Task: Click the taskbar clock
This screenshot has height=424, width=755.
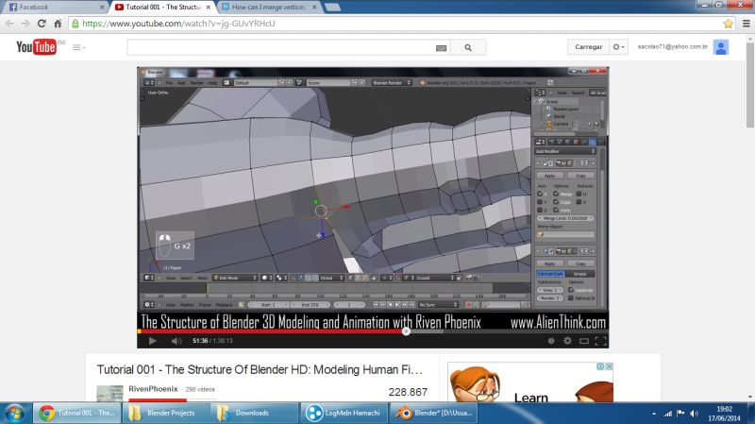Action: click(724, 414)
